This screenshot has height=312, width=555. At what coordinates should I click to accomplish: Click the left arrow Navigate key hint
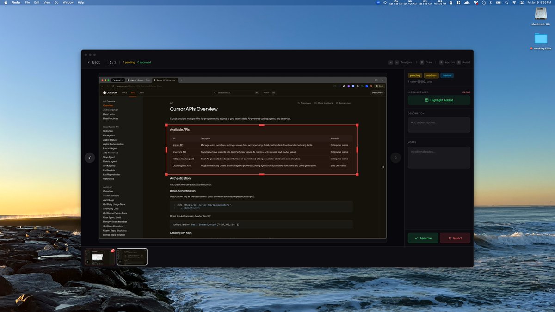point(391,62)
